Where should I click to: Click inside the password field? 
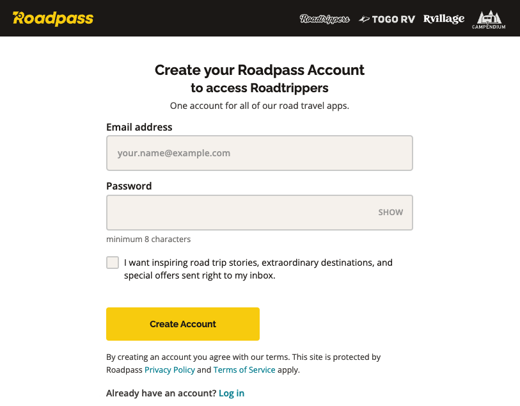click(243, 212)
